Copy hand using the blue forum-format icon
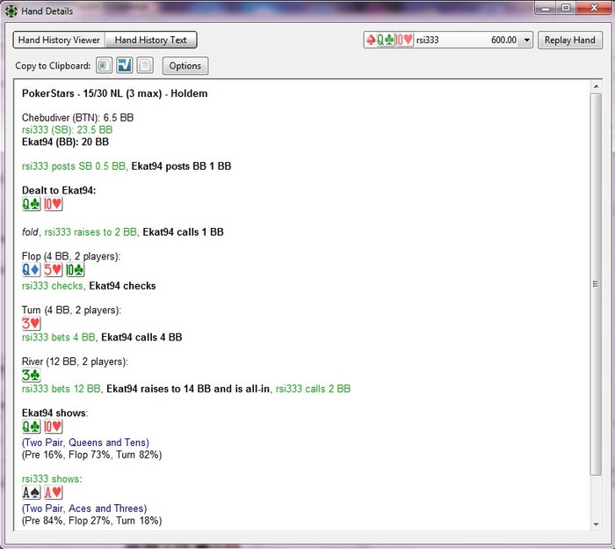The height and width of the screenshot is (549, 615). 125,66
